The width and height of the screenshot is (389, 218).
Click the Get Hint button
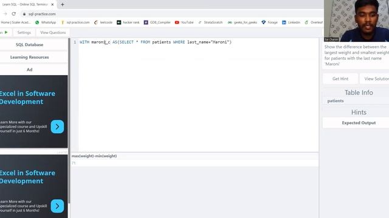tap(340, 79)
